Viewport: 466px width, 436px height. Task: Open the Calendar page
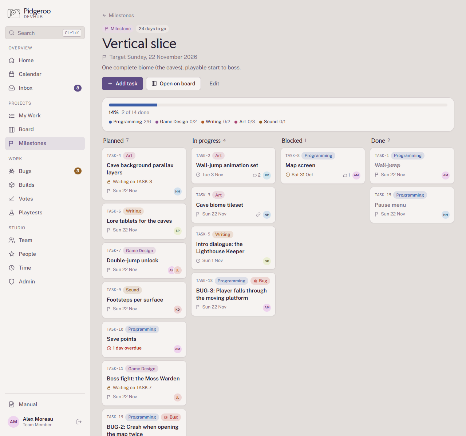[x=45, y=74]
